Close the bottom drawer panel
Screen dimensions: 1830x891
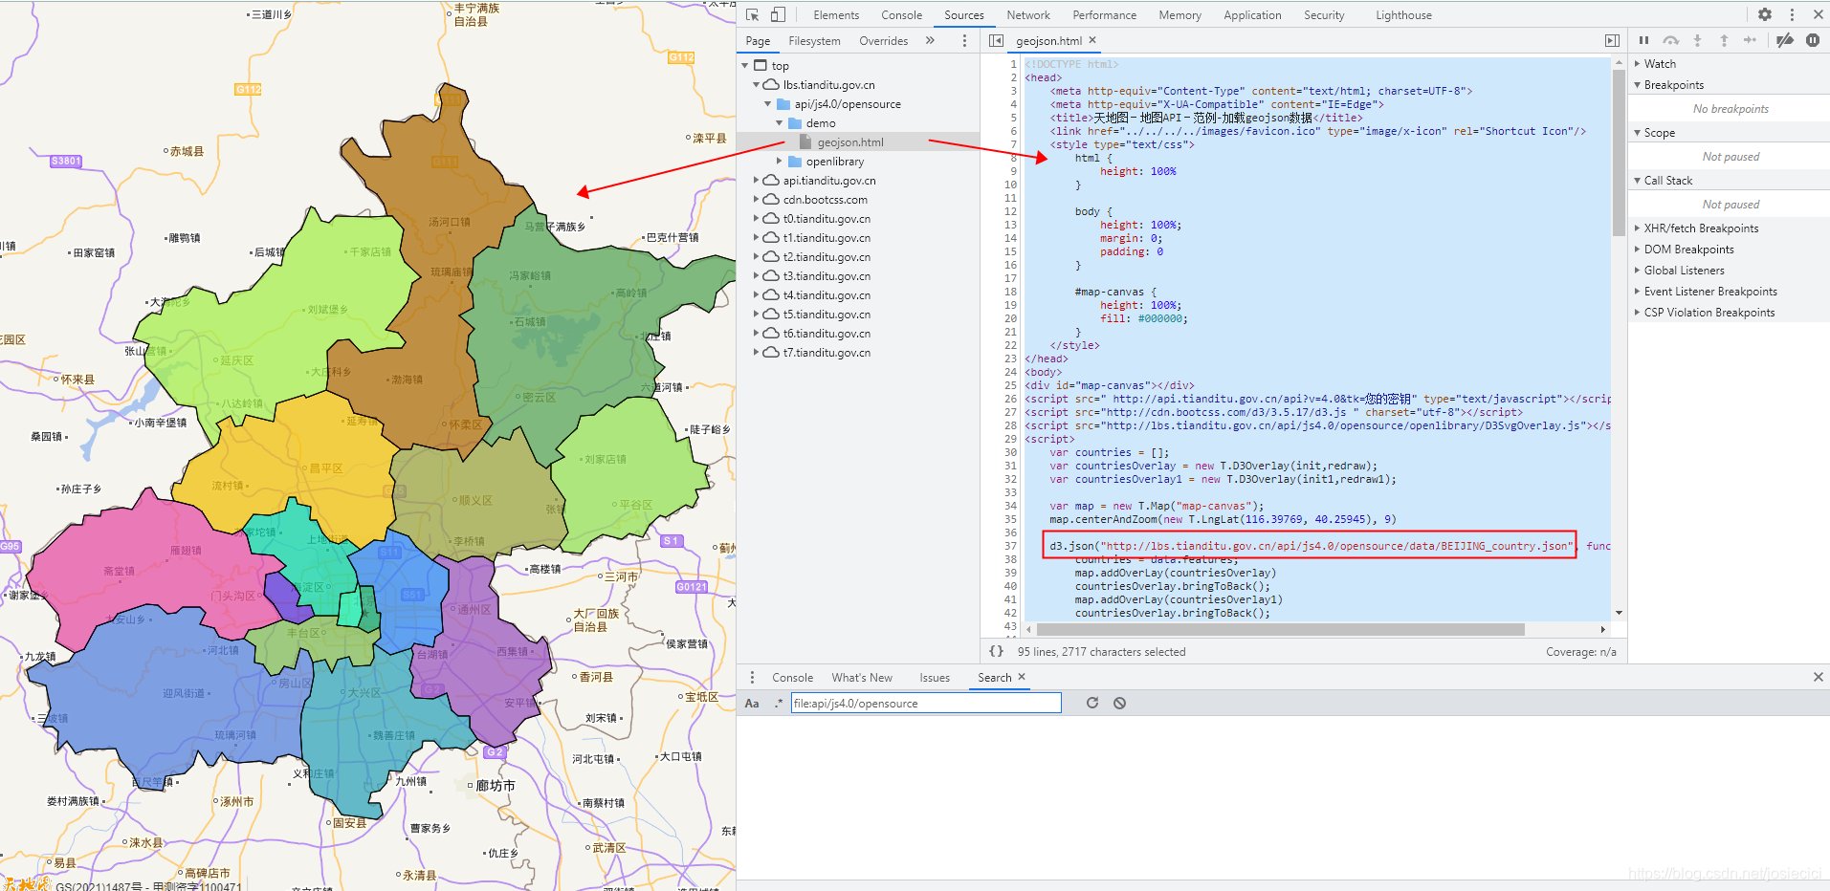pyautogui.click(x=1818, y=677)
